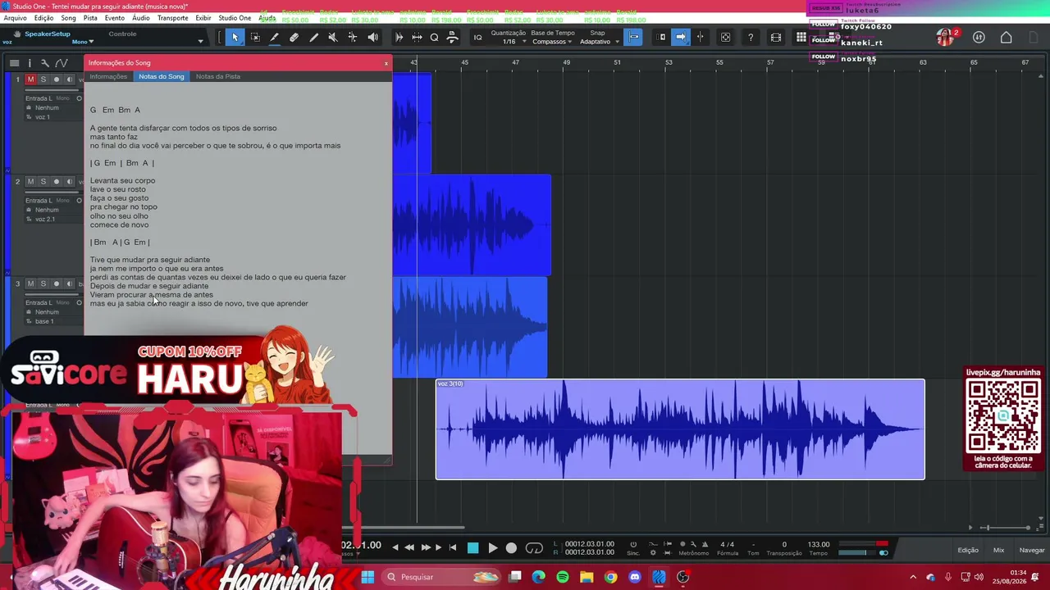This screenshot has width=1050, height=590.
Task: Toggle Mute on track 1
Action: (30, 79)
